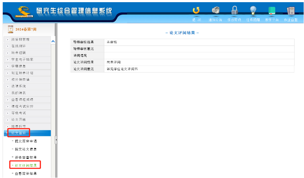Collapse the highlighted 论文答辩 menu
304x178 pixels.
(x=27, y=133)
